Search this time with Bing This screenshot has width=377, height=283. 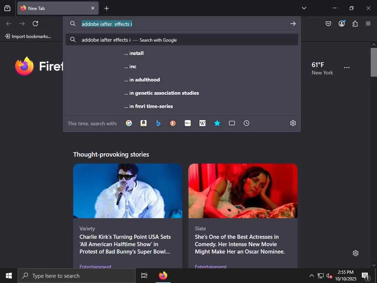[x=158, y=123]
